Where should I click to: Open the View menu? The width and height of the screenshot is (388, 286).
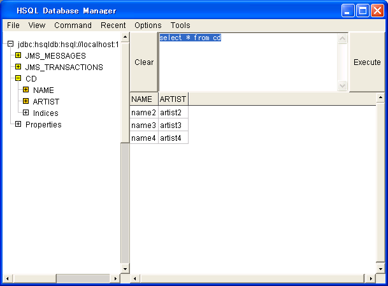tap(37, 25)
